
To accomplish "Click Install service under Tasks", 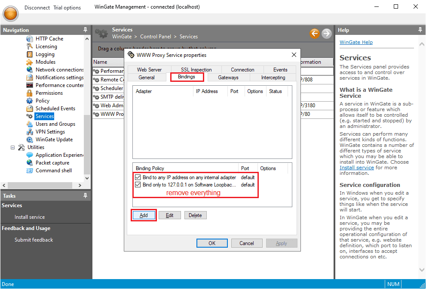I will coord(30,217).
